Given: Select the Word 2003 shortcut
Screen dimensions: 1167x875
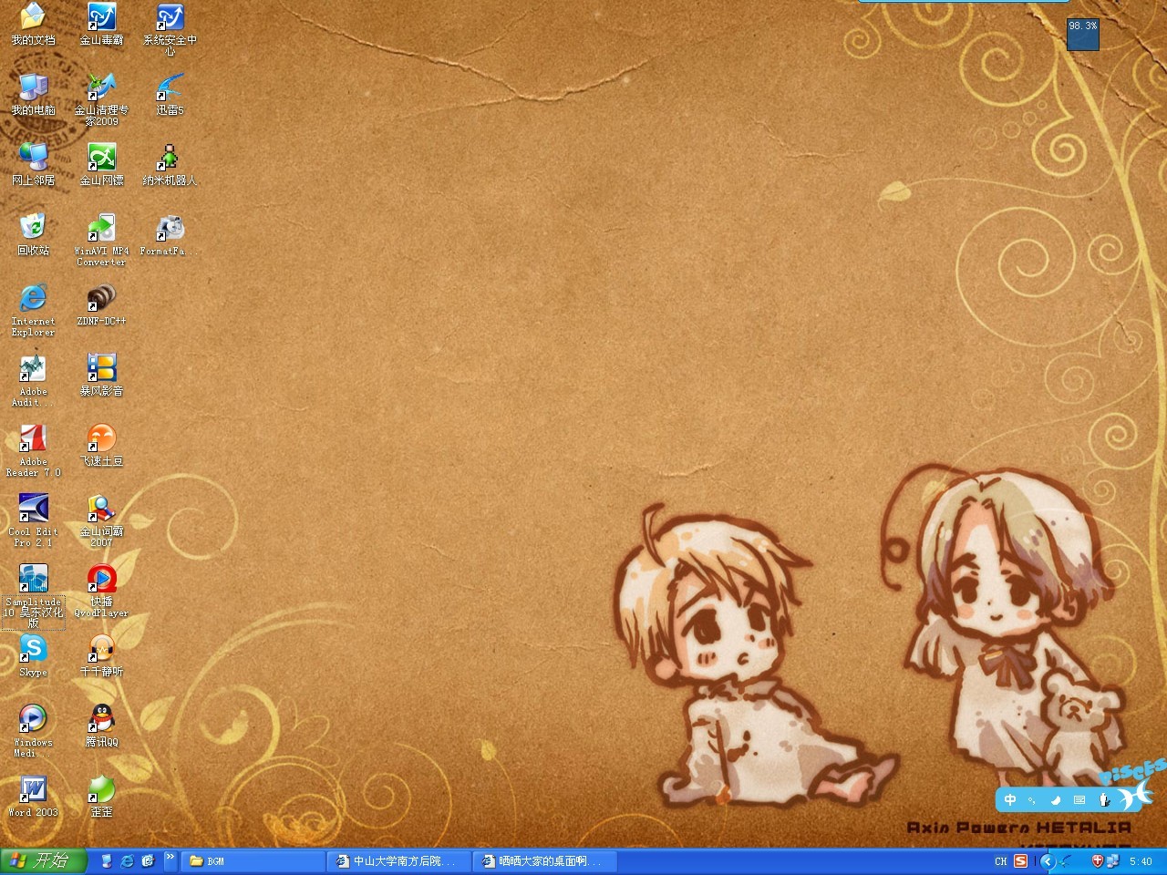Looking at the screenshot, I should click(33, 796).
